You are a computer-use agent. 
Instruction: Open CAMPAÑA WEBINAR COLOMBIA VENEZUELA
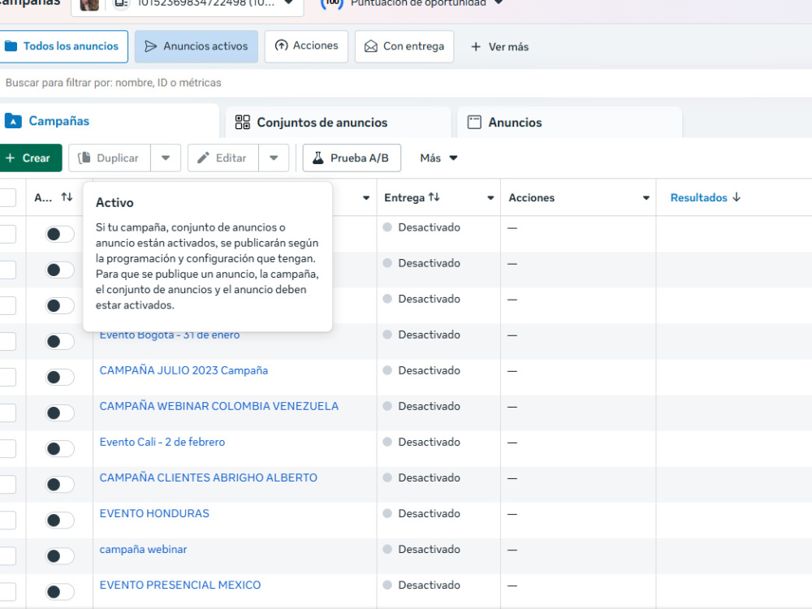coord(218,407)
